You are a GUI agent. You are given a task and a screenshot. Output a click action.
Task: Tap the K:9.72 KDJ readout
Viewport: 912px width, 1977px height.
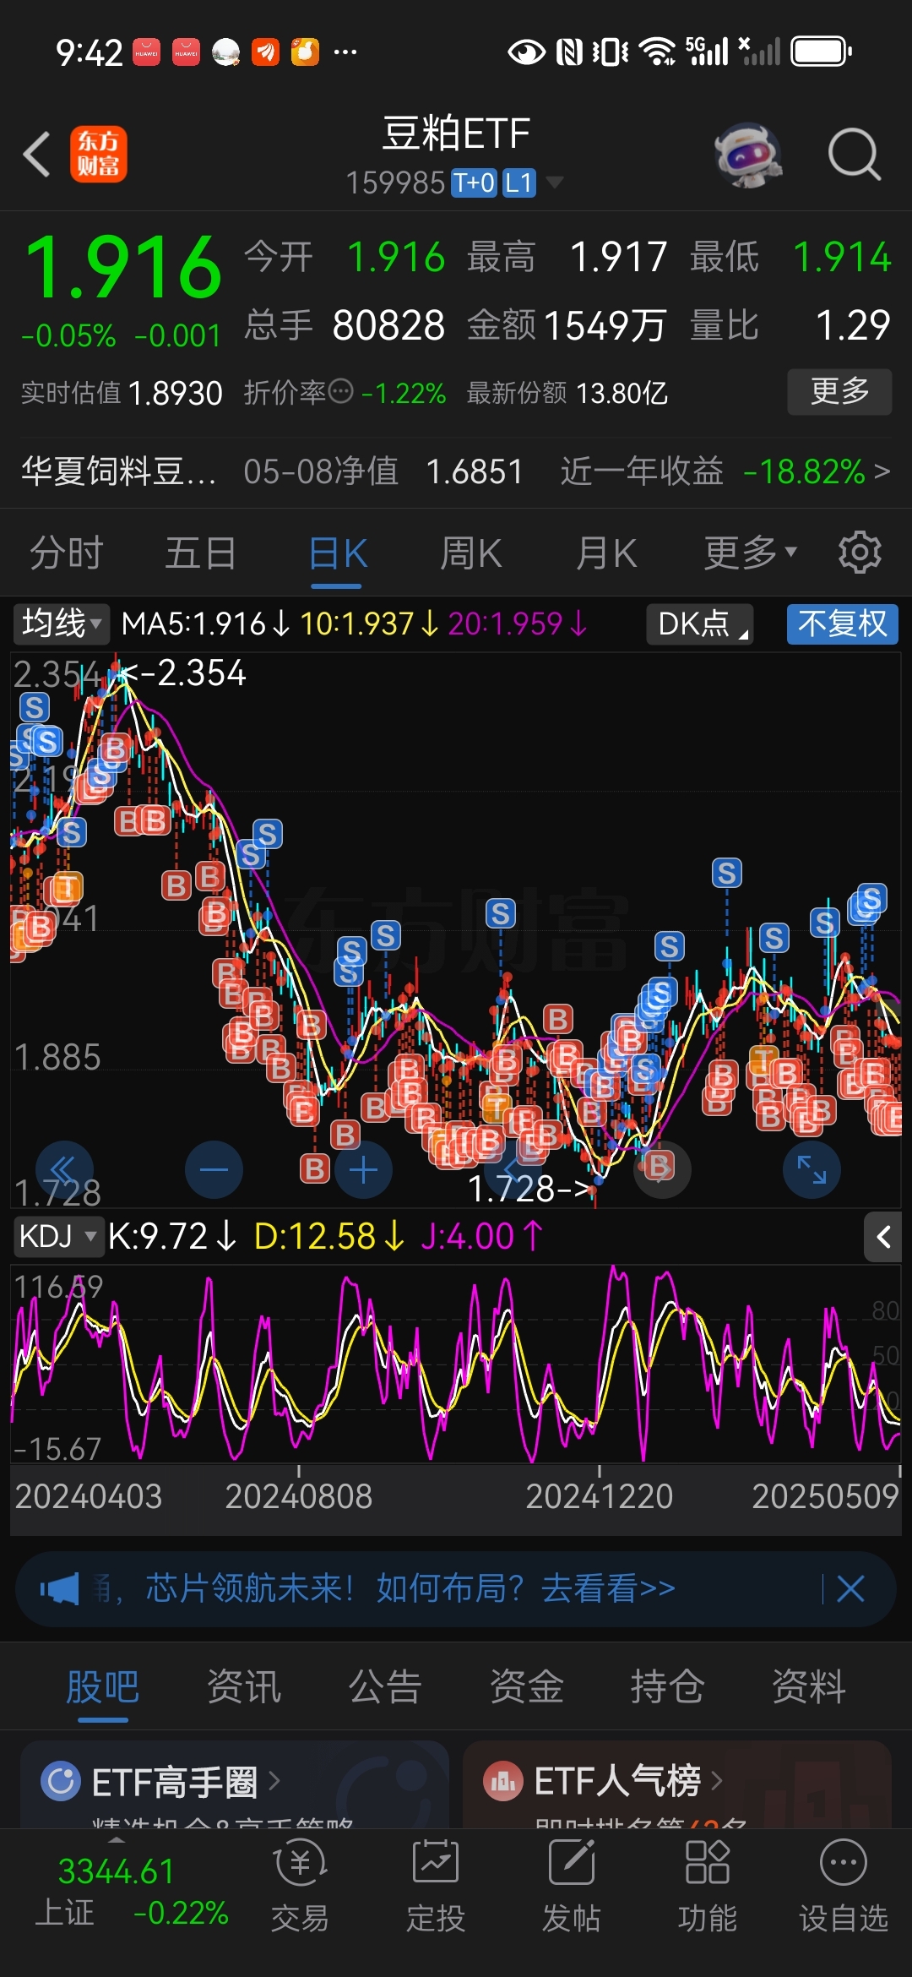click(x=171, y=1237)
